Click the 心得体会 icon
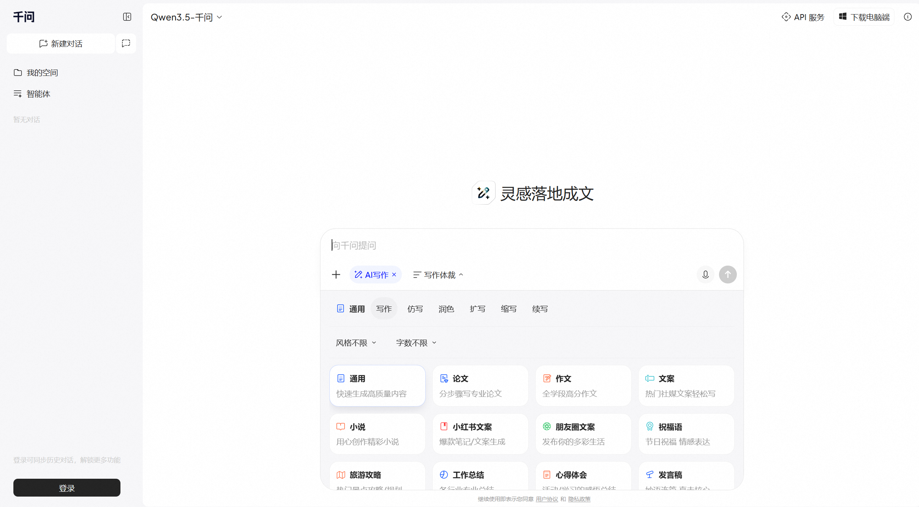919x507 pixels. pyautogui.click(x=547, y=475)
